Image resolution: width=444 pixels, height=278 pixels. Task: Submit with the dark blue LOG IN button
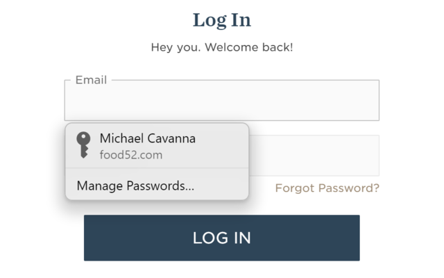coord(222,238)
